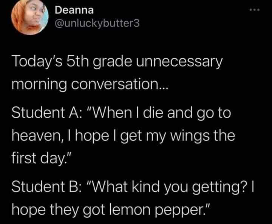Click the word "unnecessary" in the tweet
The width and height of the screenshot is (272, 224).
pyautogui.click(x=180, y=62)
